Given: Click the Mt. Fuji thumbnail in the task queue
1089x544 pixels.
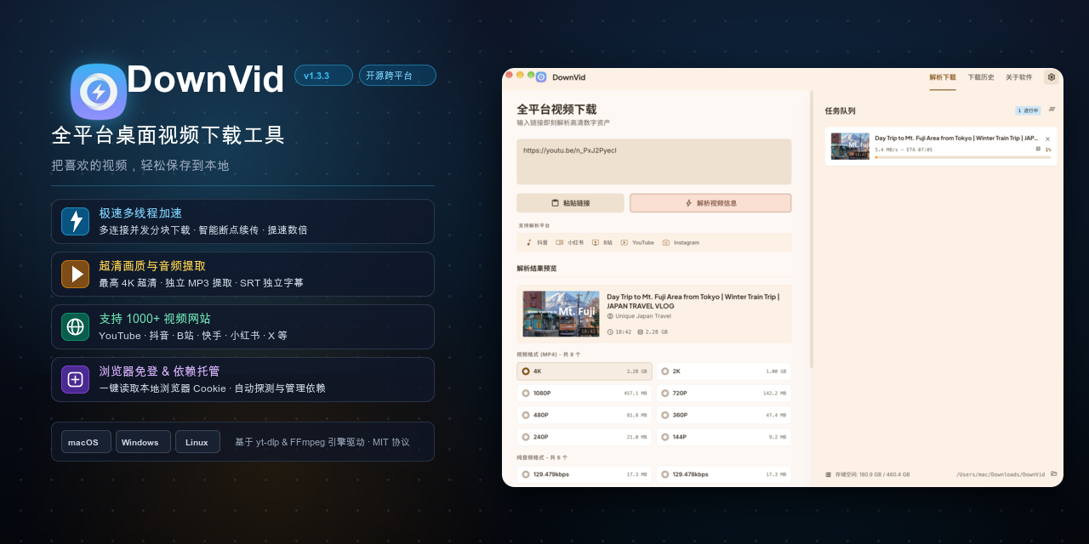Looking at the screenshot, I should [x=850, y=146].
